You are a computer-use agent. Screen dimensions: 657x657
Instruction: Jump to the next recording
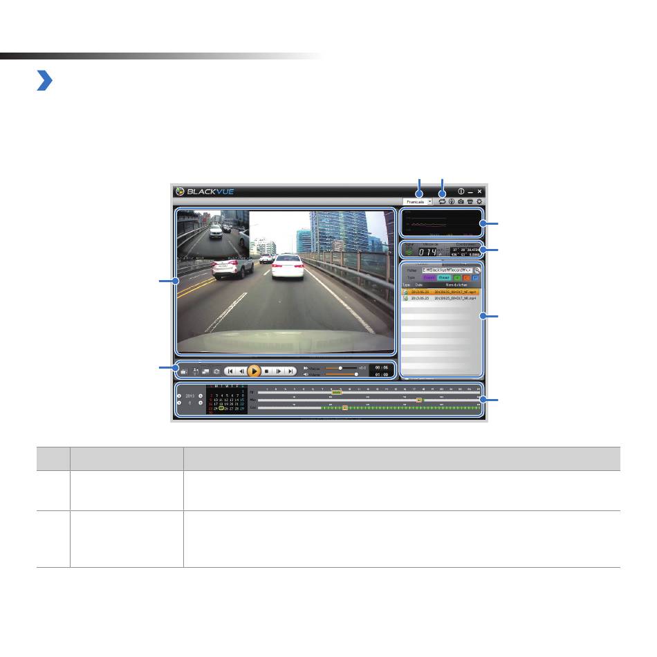291,371
